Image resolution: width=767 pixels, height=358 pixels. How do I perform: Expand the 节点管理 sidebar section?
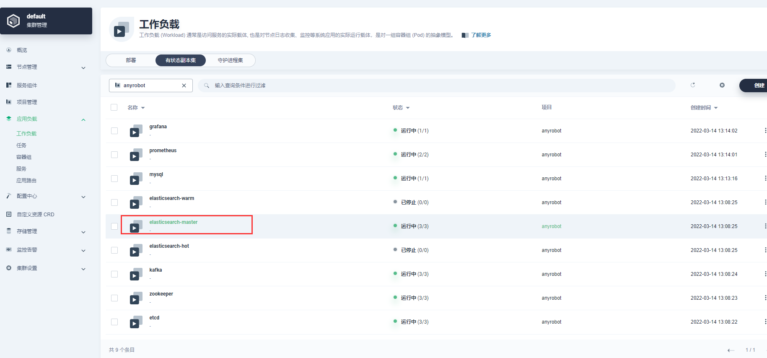pyautogui.click(x=46, y=67)
